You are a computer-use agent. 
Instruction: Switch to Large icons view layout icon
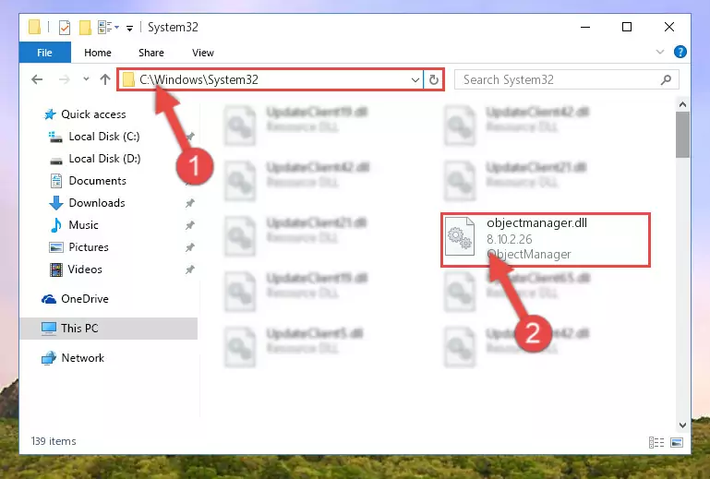click(x=677, y=442)
